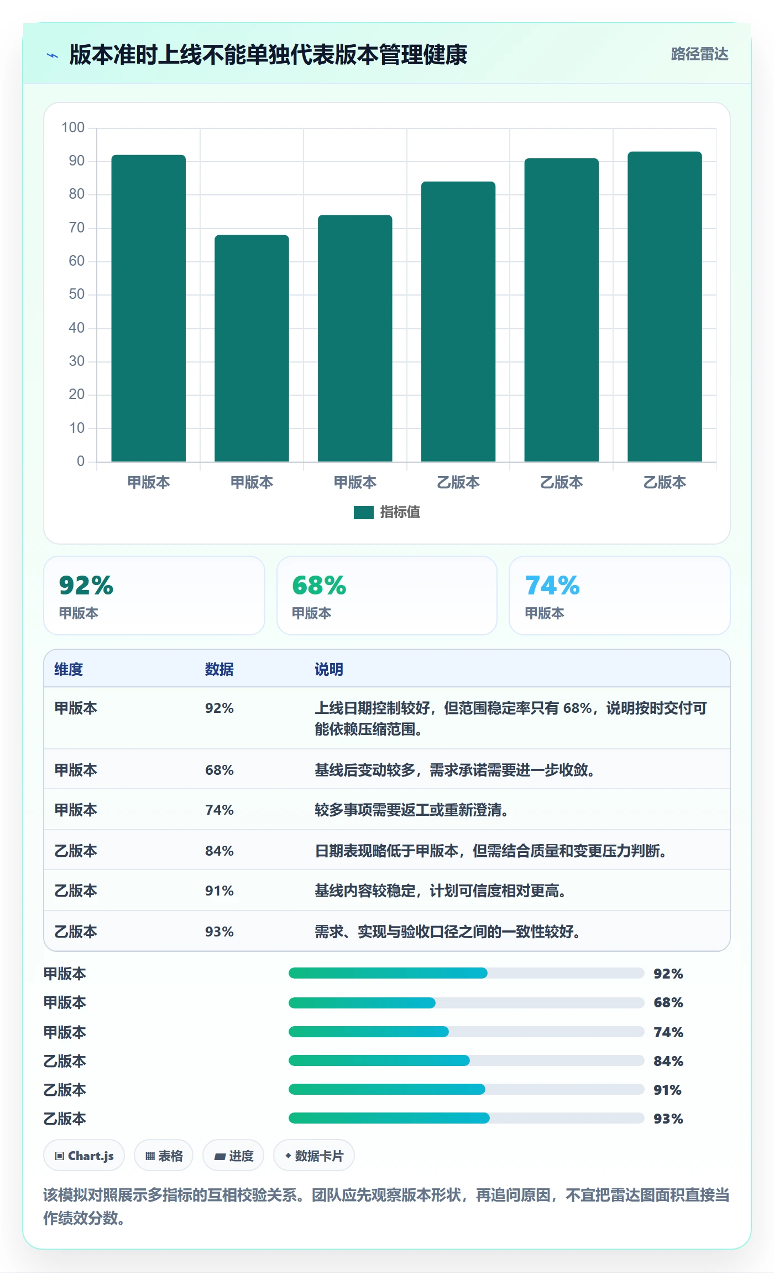Open the 74% data card
Screen dimensions: 774x1273
pos(620,596)
